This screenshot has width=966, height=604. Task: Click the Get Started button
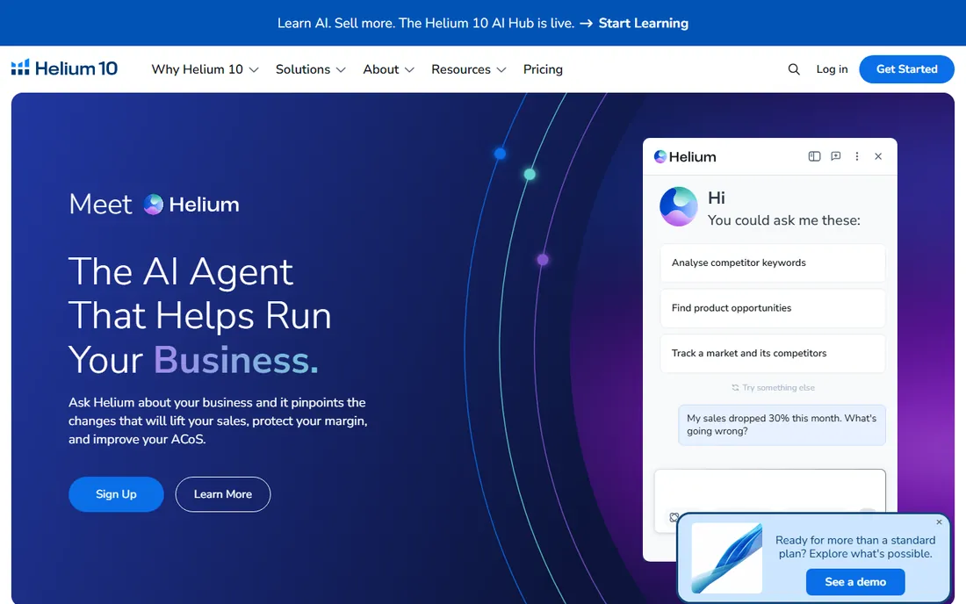(906, 69)
